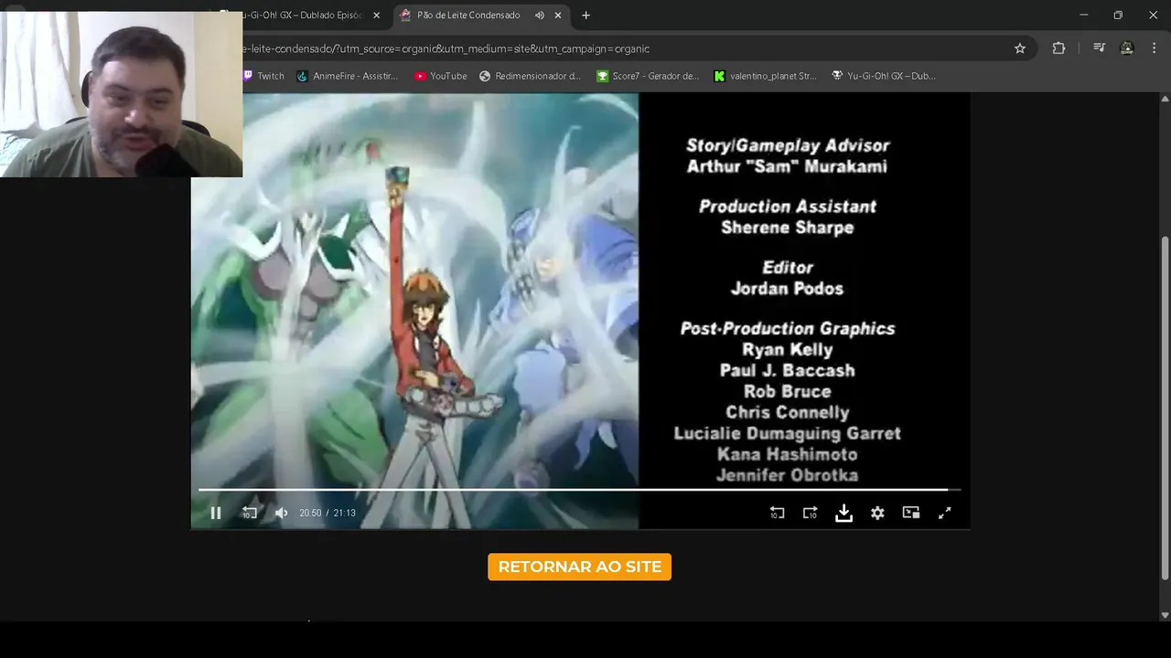Open the browser extensions menu
The image size is (1171, 658).
pyautogui.click(x=1058, y=48)
